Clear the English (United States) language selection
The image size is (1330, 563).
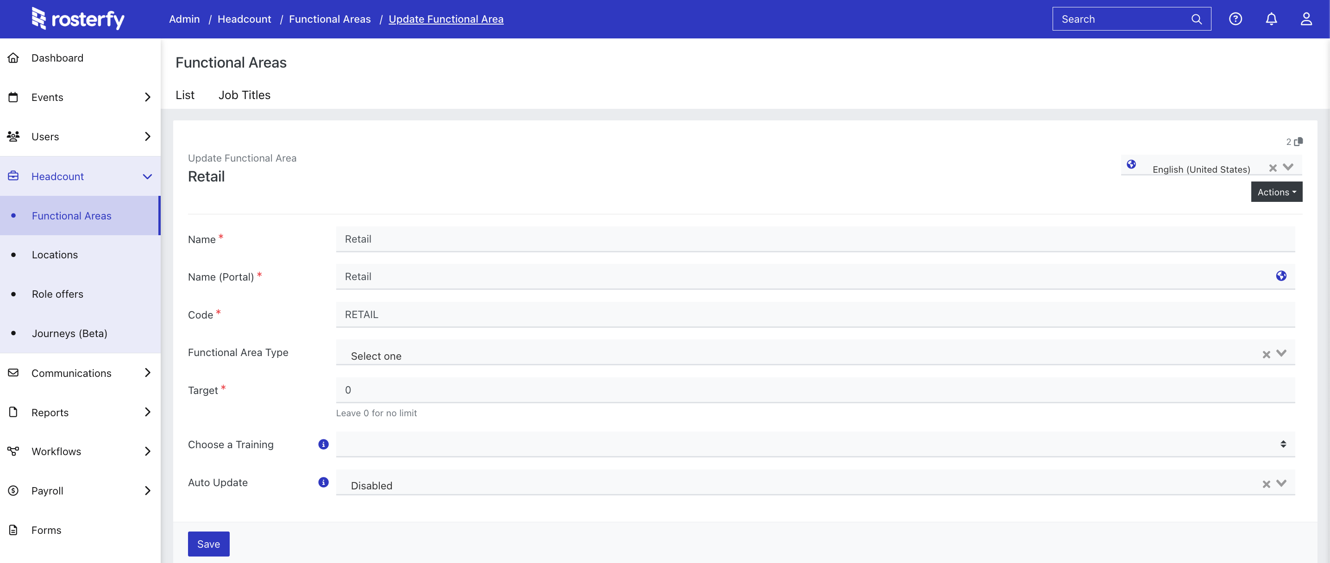click(1273, 168)
